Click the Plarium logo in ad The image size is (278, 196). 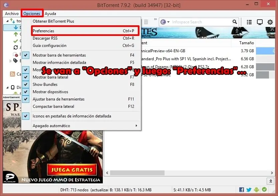click(x=10, y=177)
